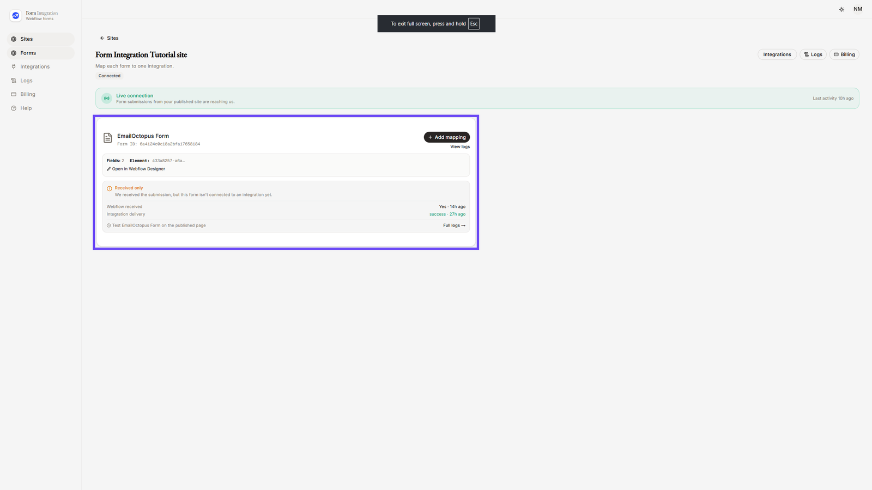Viewport: 872px width, 490px height.
Task: Open in Webflow Designer link
Action: [136, 169]
